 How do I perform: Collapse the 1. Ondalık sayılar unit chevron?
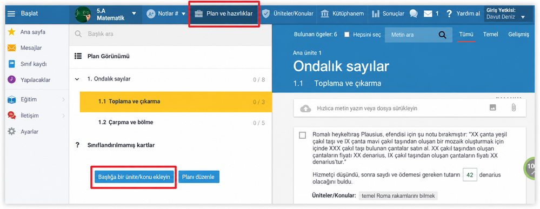coord(77,79)
